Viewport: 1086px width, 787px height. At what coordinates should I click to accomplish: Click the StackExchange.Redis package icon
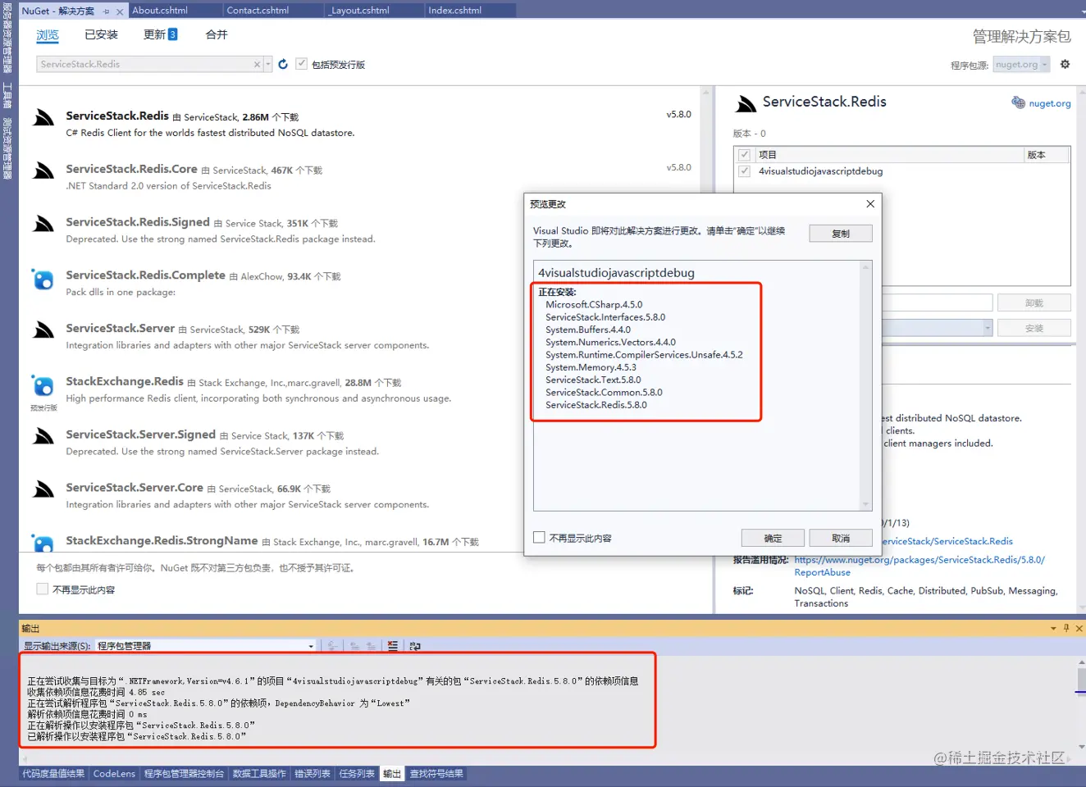click(x=43, y=385)
